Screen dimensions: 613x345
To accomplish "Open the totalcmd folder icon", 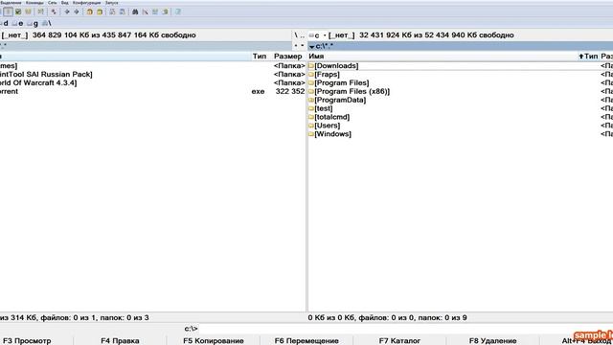I will [311, 117].
